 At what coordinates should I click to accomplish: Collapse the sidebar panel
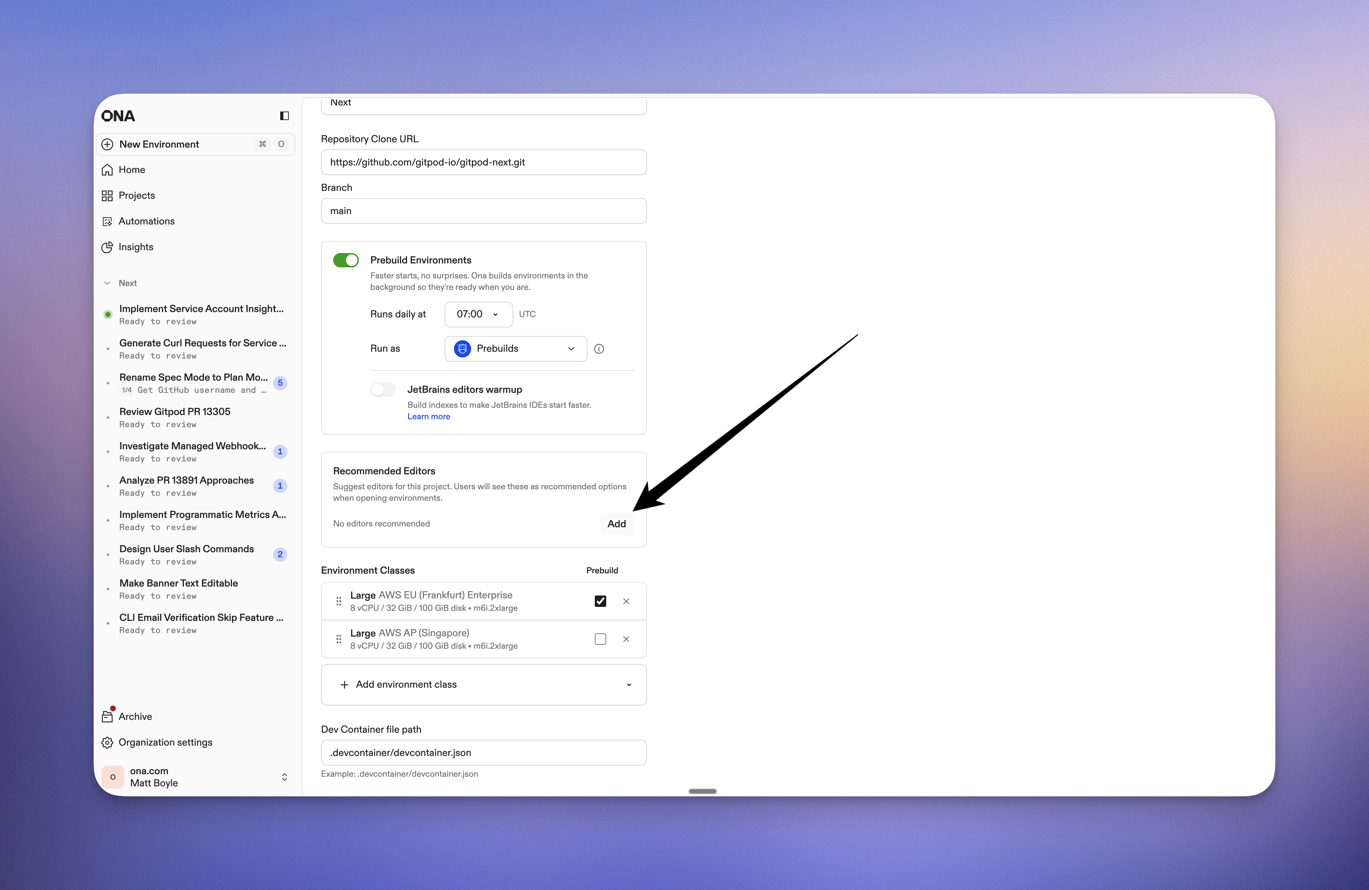coord(283,116)
